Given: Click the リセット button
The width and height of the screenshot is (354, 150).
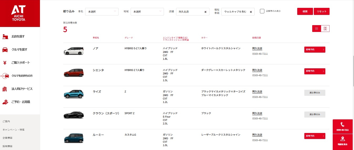Looking at the screenshot, I should point(322,12).
